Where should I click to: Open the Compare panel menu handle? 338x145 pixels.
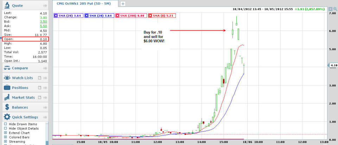(45, 68)
